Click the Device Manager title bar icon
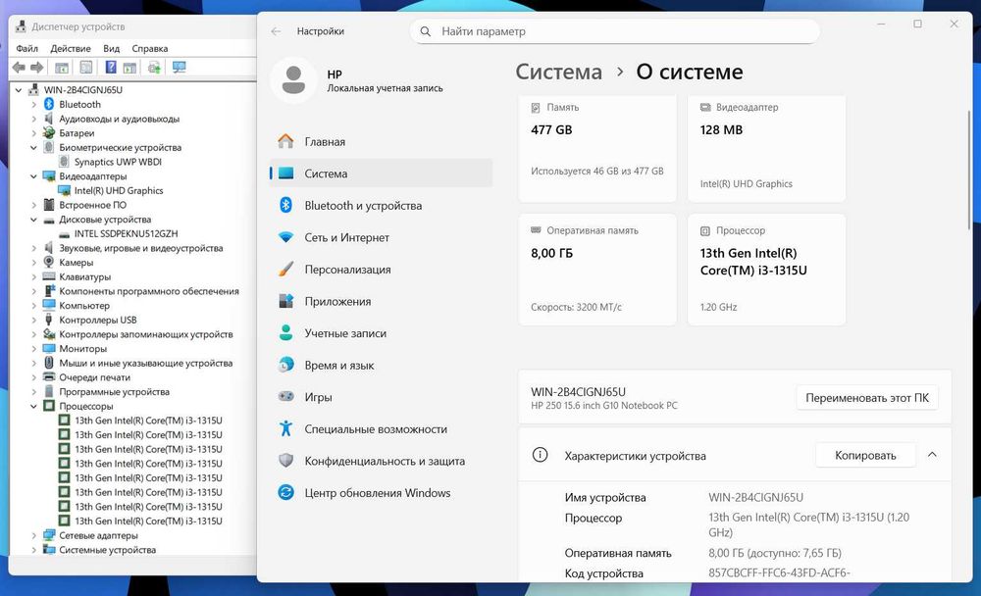 pos(21,26)
